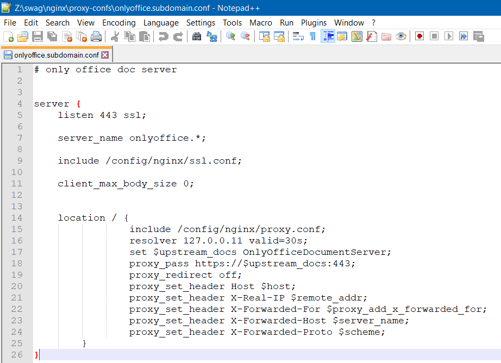Toggle synchronize horizontal scrolling
Screen dimensions: 501x363
pyautogui.click(x=279, y=36)
